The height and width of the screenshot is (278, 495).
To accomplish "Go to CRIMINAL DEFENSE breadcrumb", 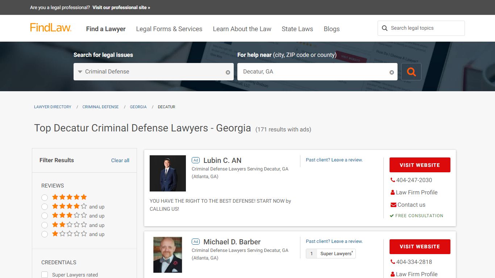I will coord(101,107).
